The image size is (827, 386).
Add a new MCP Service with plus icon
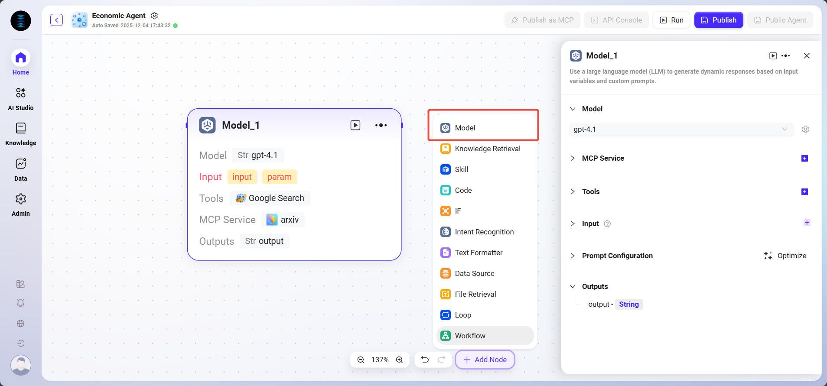[x=804, y=158]
